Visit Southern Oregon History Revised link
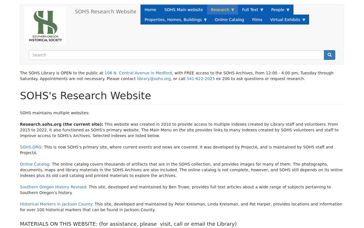Screen dimensions: 364x228 (54, 187)
